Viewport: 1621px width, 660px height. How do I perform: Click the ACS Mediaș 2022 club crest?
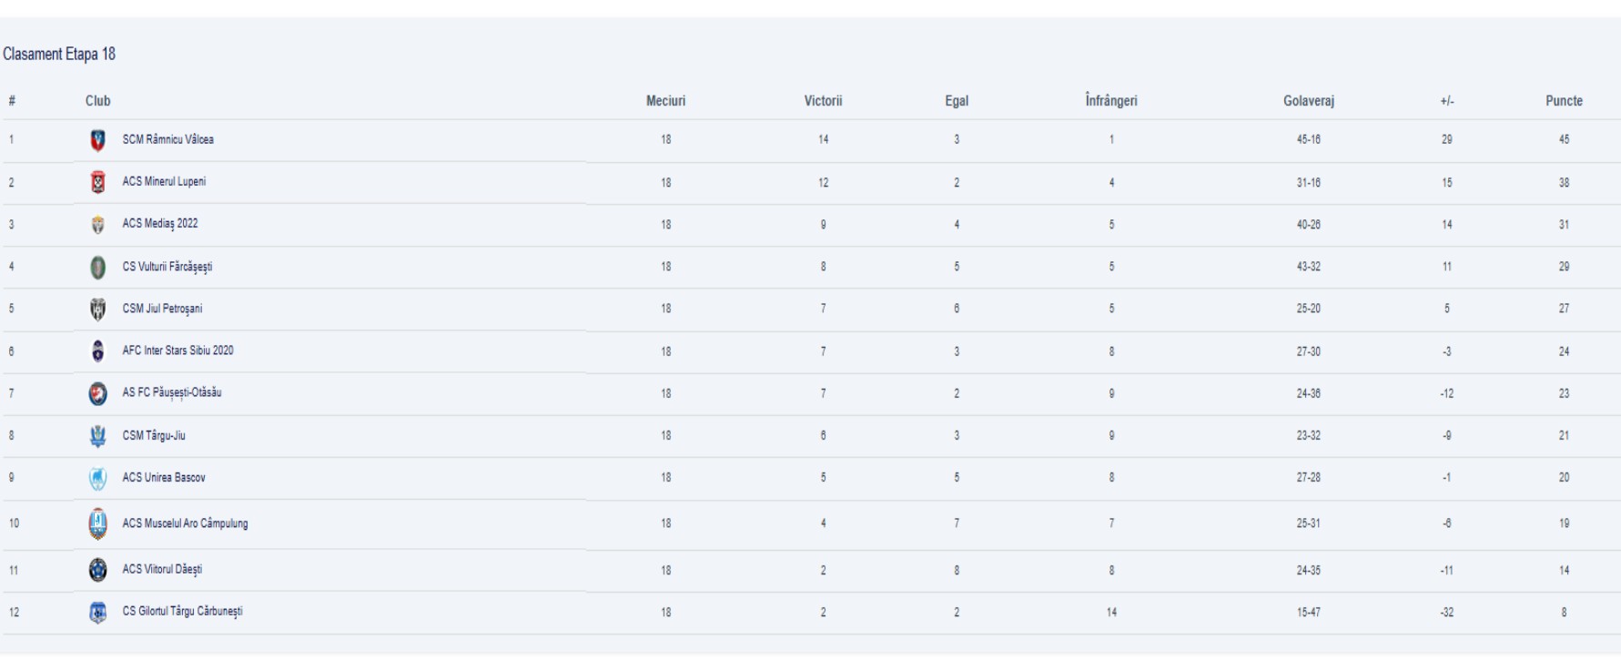click(x=98, y=225)
